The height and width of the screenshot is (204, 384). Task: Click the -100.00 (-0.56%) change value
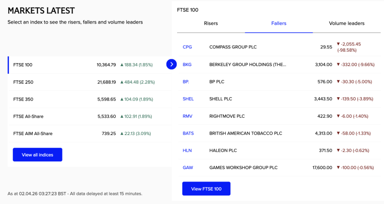tap(355, 167)
